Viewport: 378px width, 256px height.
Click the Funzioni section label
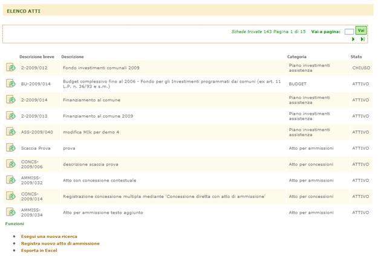pos(15,224)
